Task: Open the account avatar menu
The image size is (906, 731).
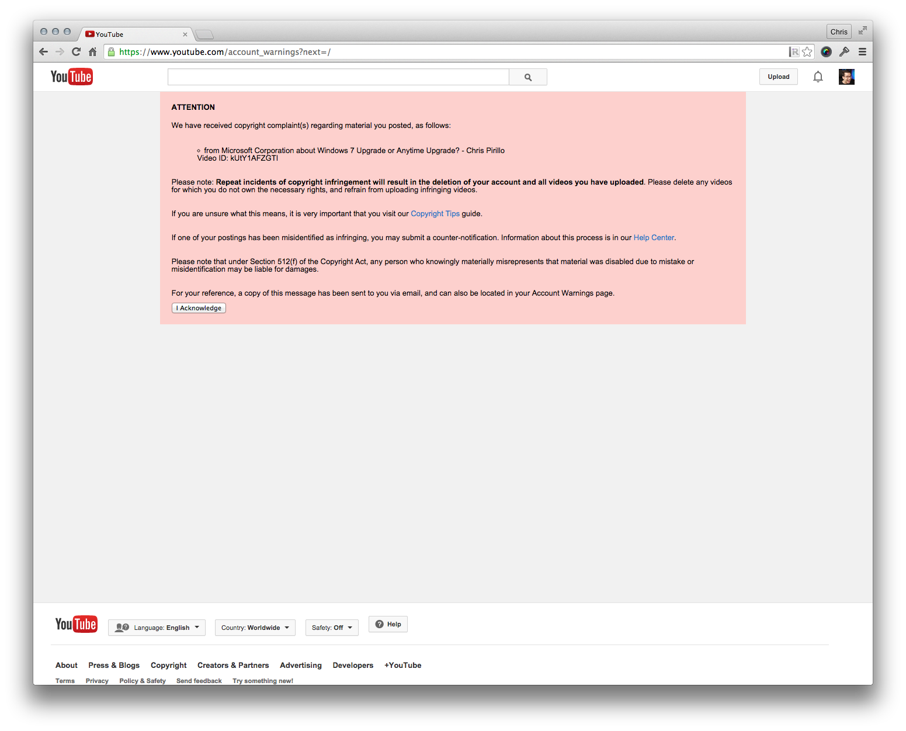Action: [x=846, y=77]
